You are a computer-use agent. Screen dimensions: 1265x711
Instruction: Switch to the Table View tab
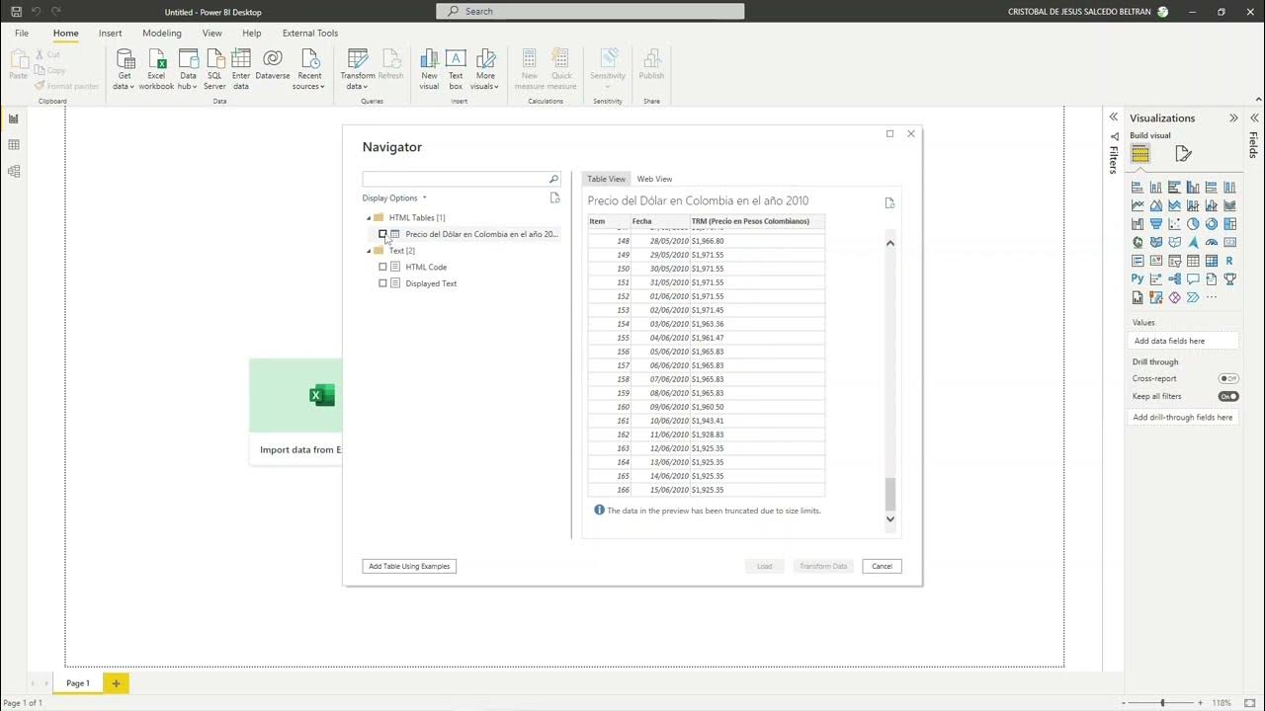pos(606,179)
